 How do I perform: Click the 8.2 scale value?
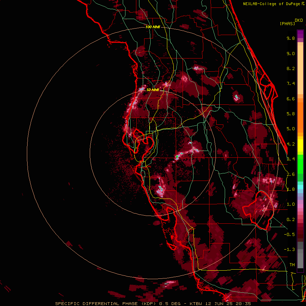(x=291, y=68)
